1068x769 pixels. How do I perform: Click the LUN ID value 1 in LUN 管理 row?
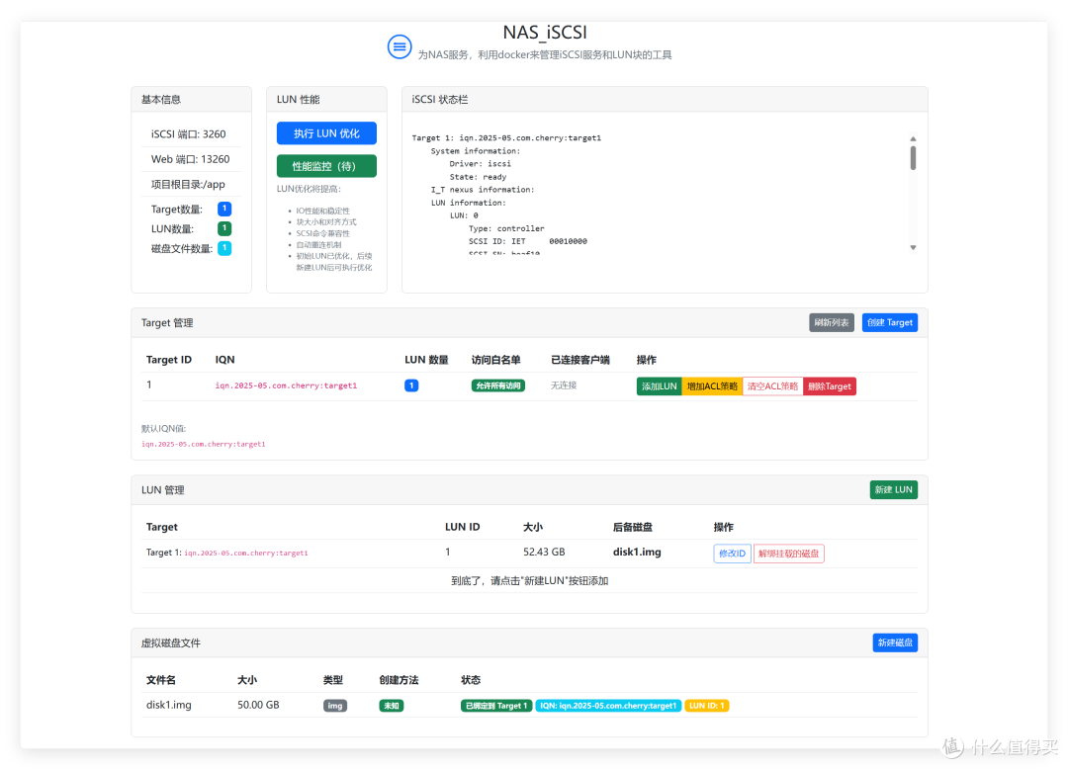click(x=448, y=552)
